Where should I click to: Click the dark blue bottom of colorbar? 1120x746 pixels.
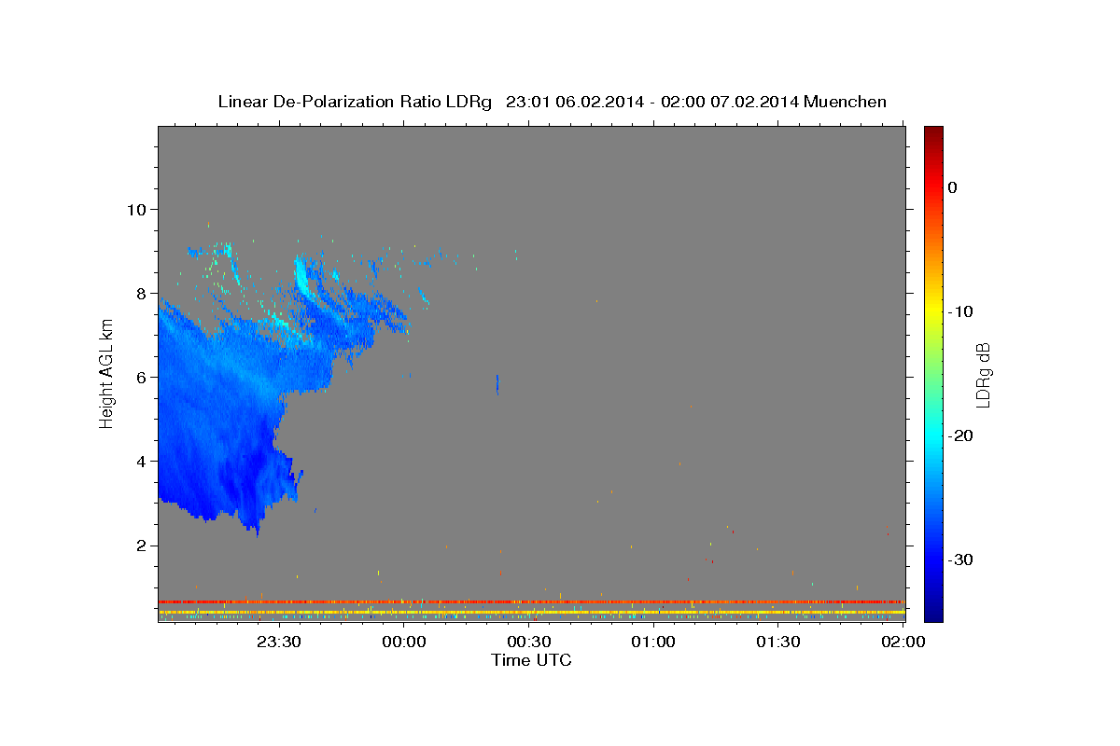[x=933, y=614]
